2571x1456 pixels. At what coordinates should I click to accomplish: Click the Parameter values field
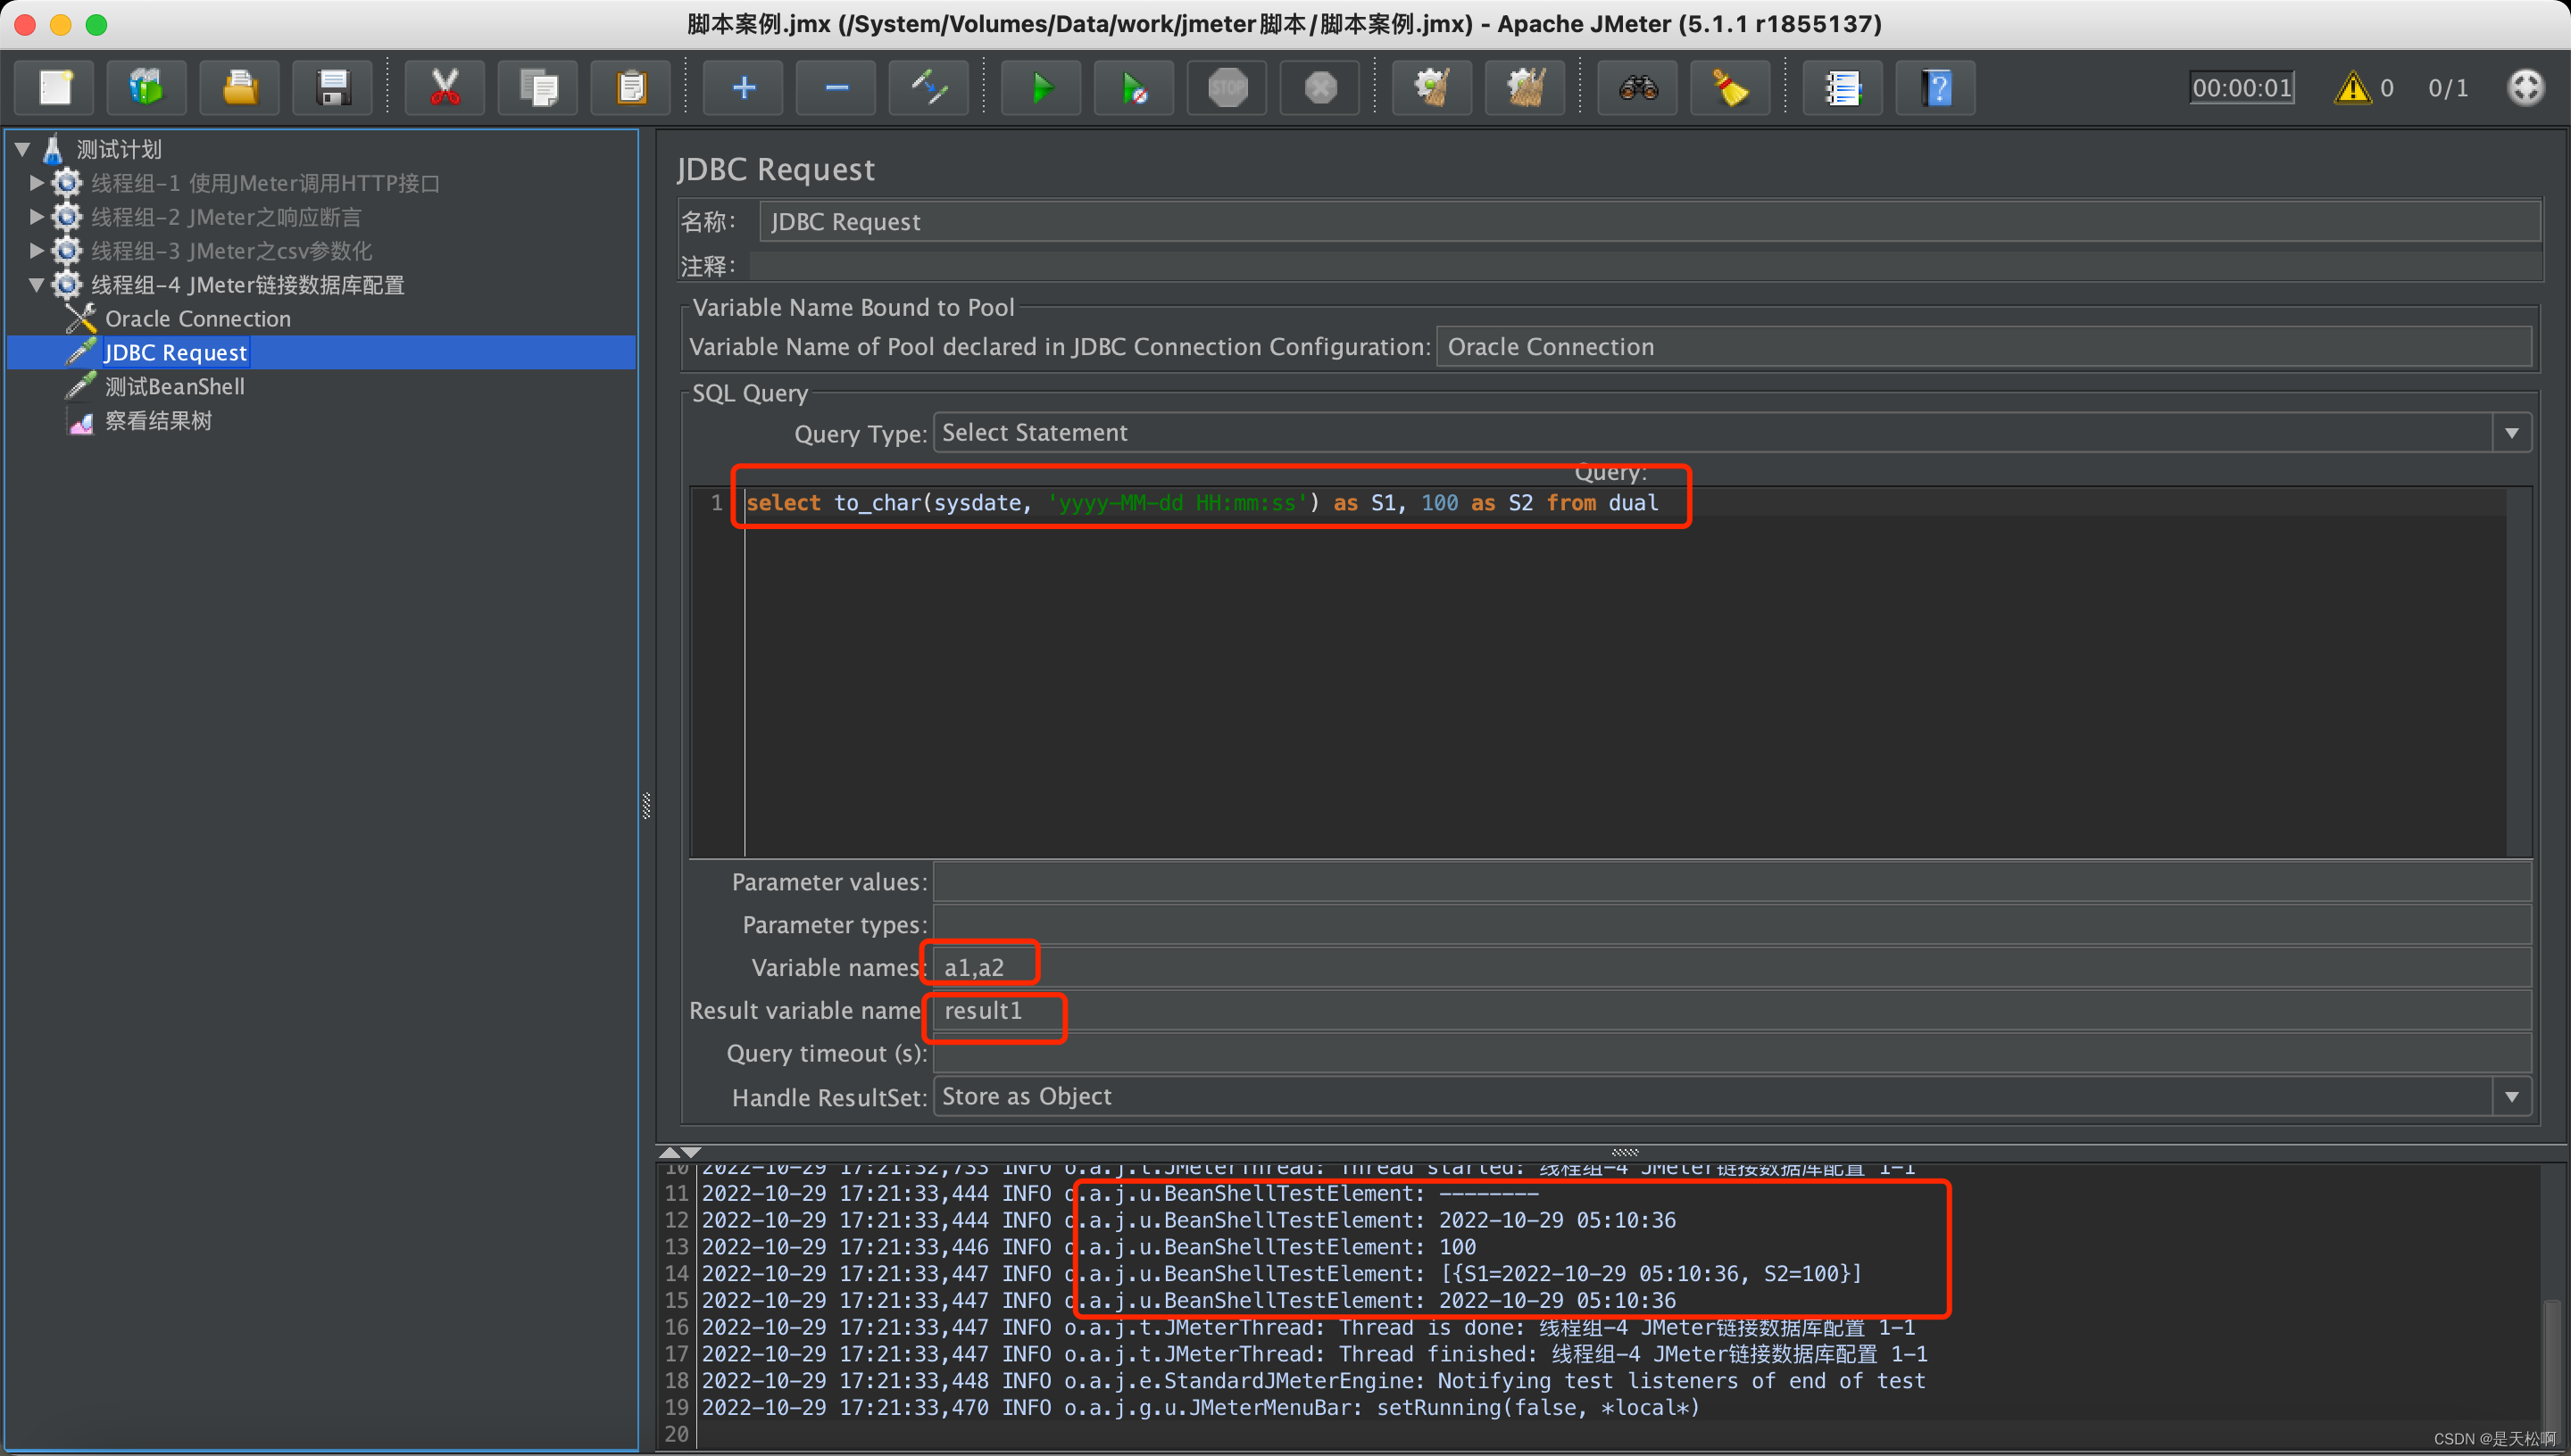coord(1733,882)
